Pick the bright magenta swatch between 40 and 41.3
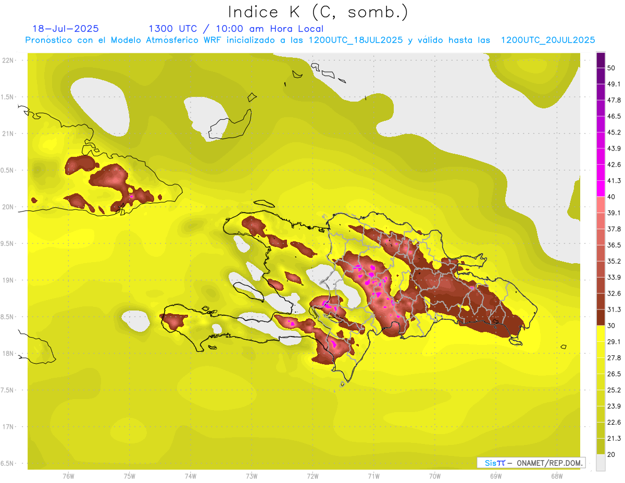The image size is (625, 483). point(601,189)
